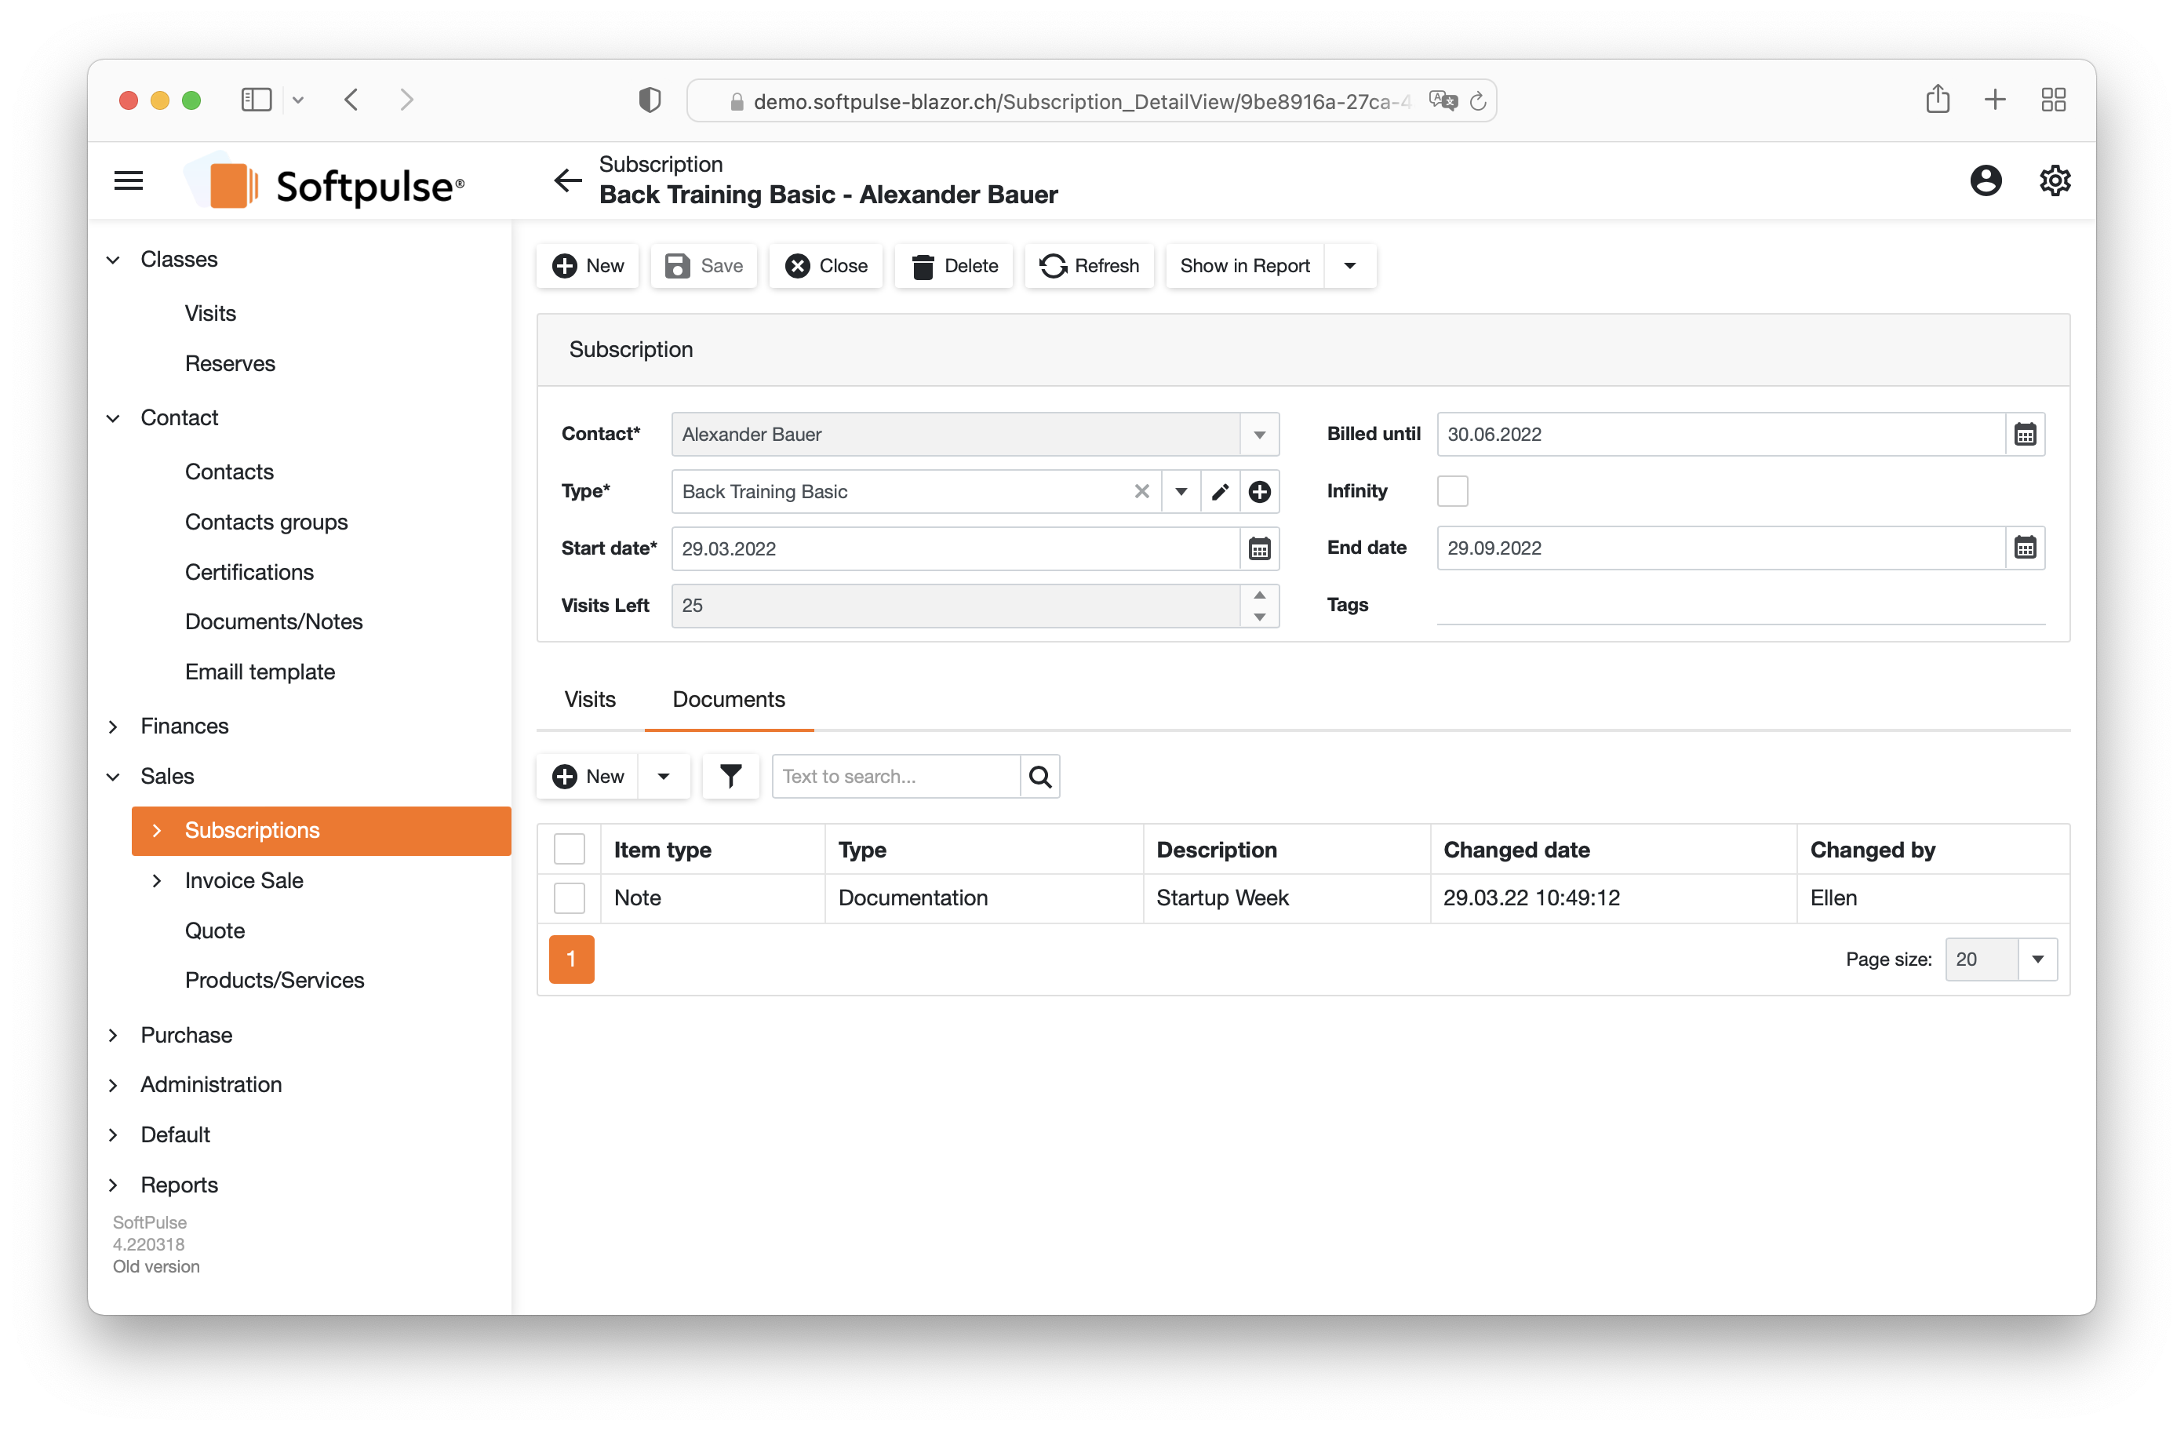The width and height of the screenshot is (2184, 1431).
Task: Collapse the Classes menu group
Action: pos(113,260)
